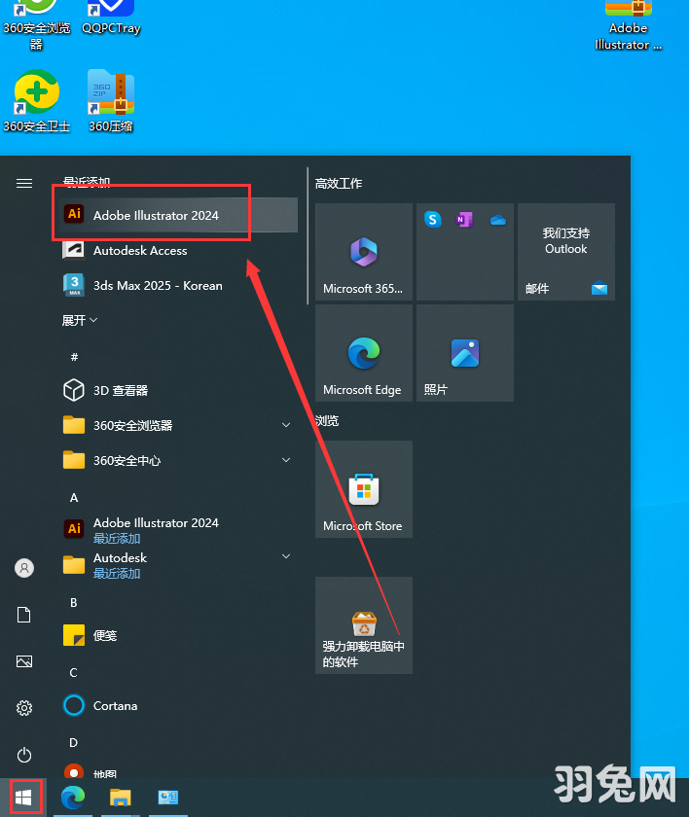The height and width of the screenshot is (817, 689).
Task: Click the Power button icon
Action: (x=24, y=755)
